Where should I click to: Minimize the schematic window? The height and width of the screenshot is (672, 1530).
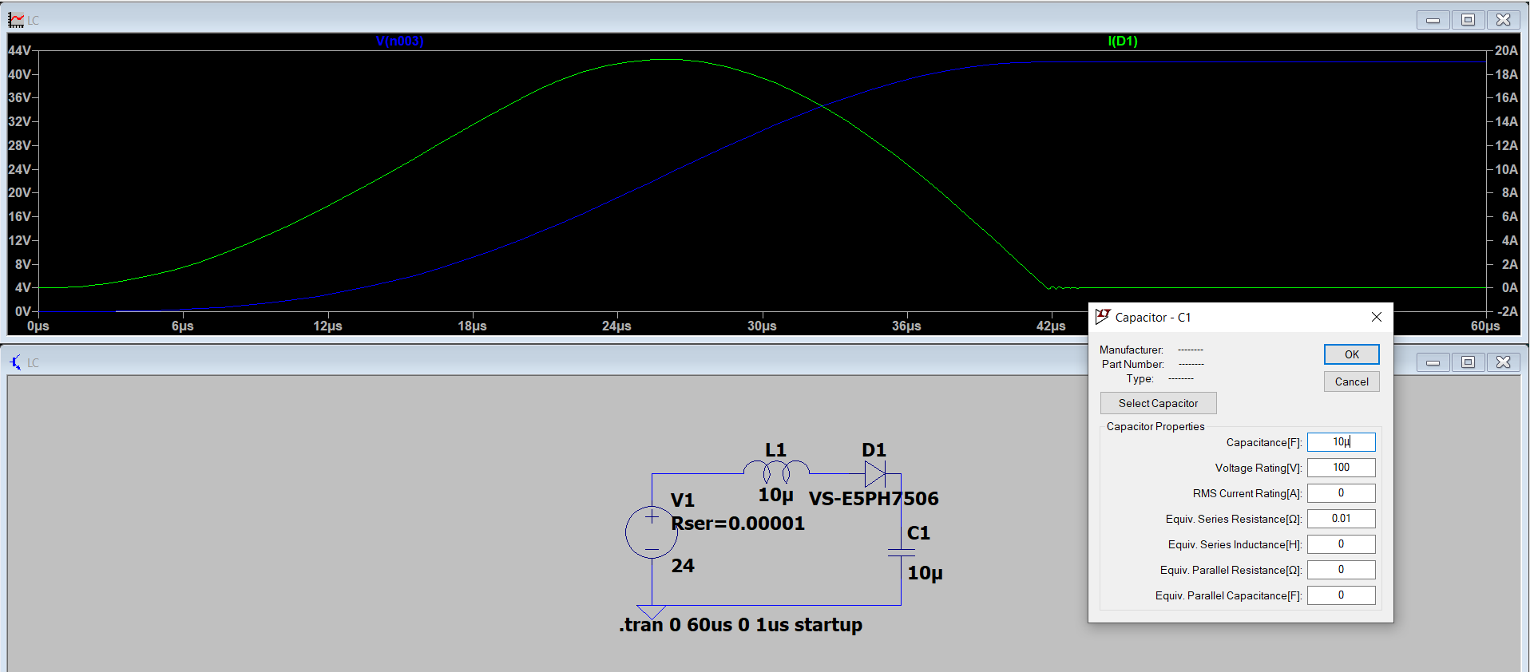pyautogui.click(x=1433, y=362)
